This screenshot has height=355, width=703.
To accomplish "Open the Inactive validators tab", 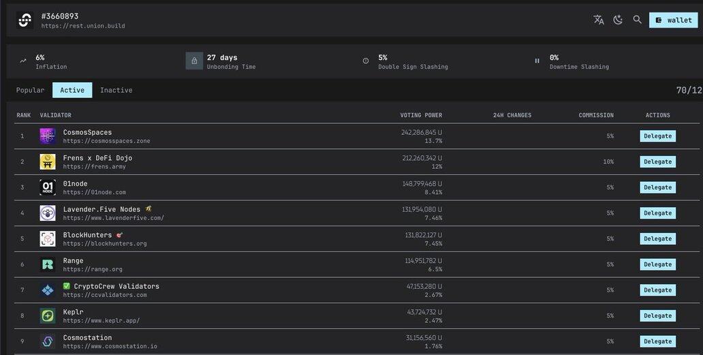I will pyautogui.click(x=116, y=90).
